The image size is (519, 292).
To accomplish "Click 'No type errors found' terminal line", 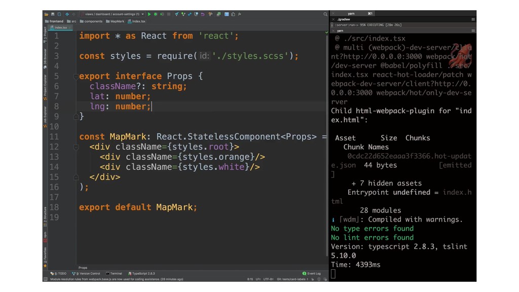I will [372, 229].
